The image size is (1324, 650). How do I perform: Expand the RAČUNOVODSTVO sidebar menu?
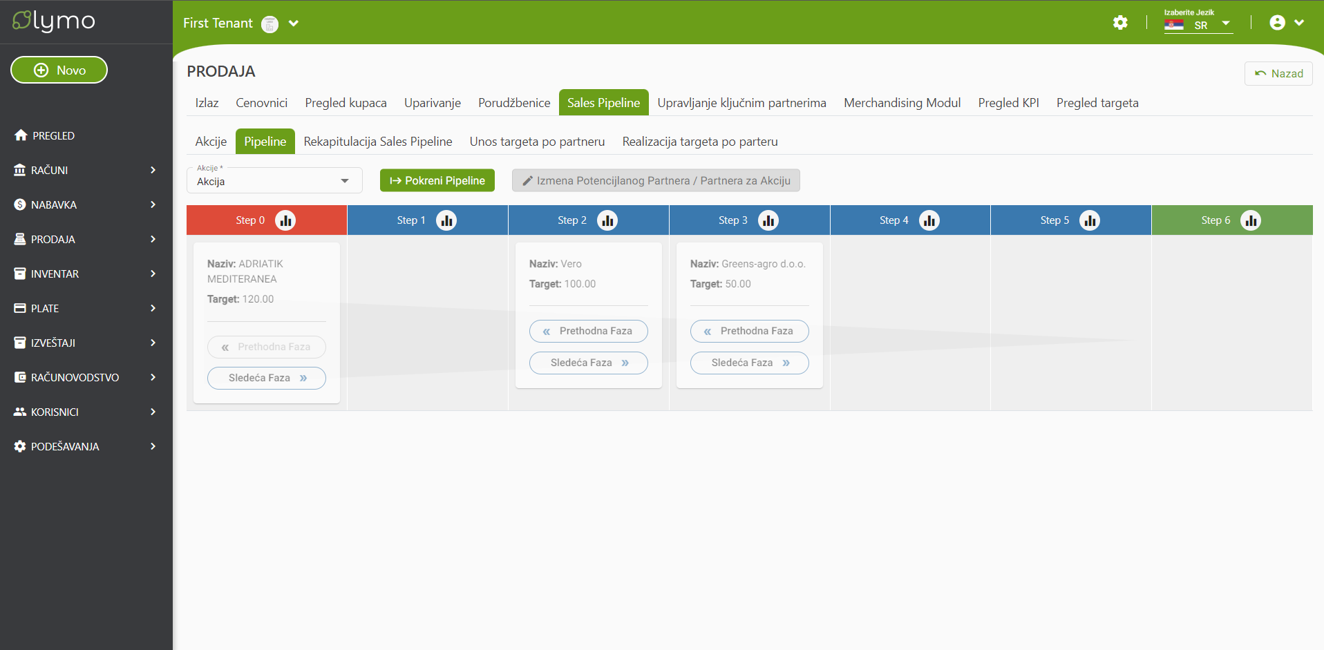[x=86, y=377]
